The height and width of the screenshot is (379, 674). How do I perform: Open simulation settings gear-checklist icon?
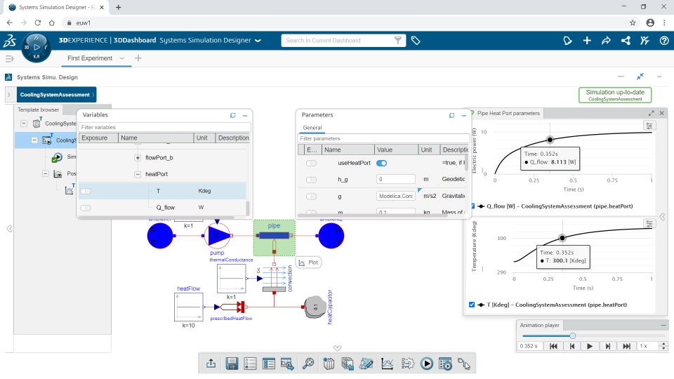(x=407, y=364)
